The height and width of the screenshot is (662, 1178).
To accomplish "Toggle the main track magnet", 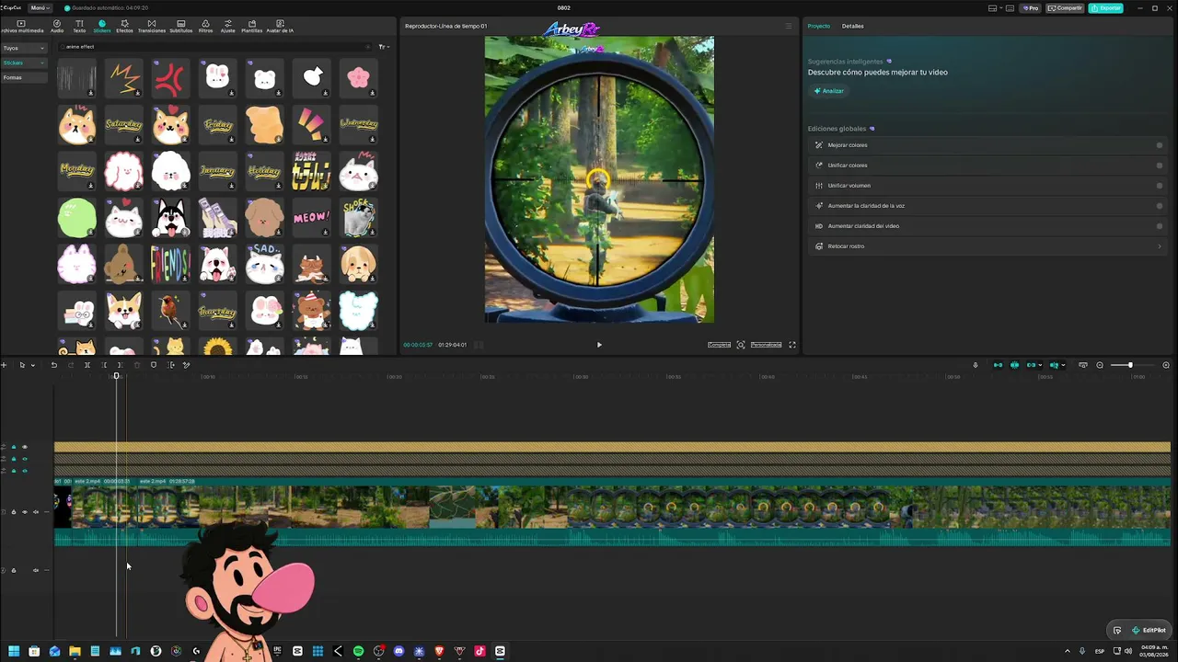I will (998, 365).
